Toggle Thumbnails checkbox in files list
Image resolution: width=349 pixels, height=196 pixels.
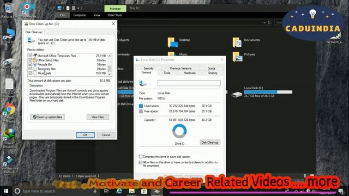coord(31,73)
